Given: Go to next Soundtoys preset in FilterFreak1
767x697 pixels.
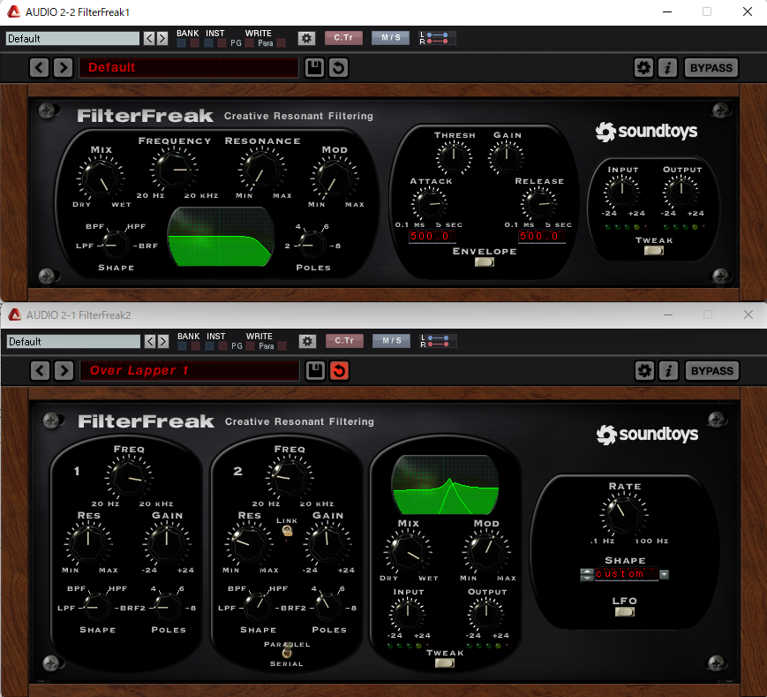Looking at the screenshot, I should (63, 67).
